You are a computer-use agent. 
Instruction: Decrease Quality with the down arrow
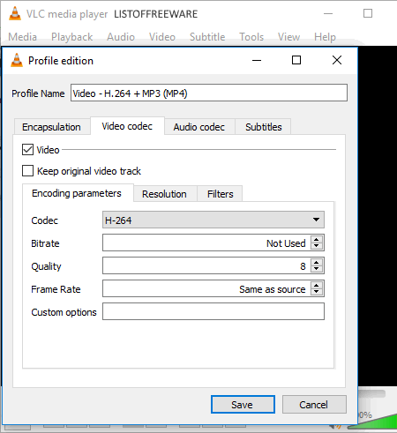click(317, 269)
